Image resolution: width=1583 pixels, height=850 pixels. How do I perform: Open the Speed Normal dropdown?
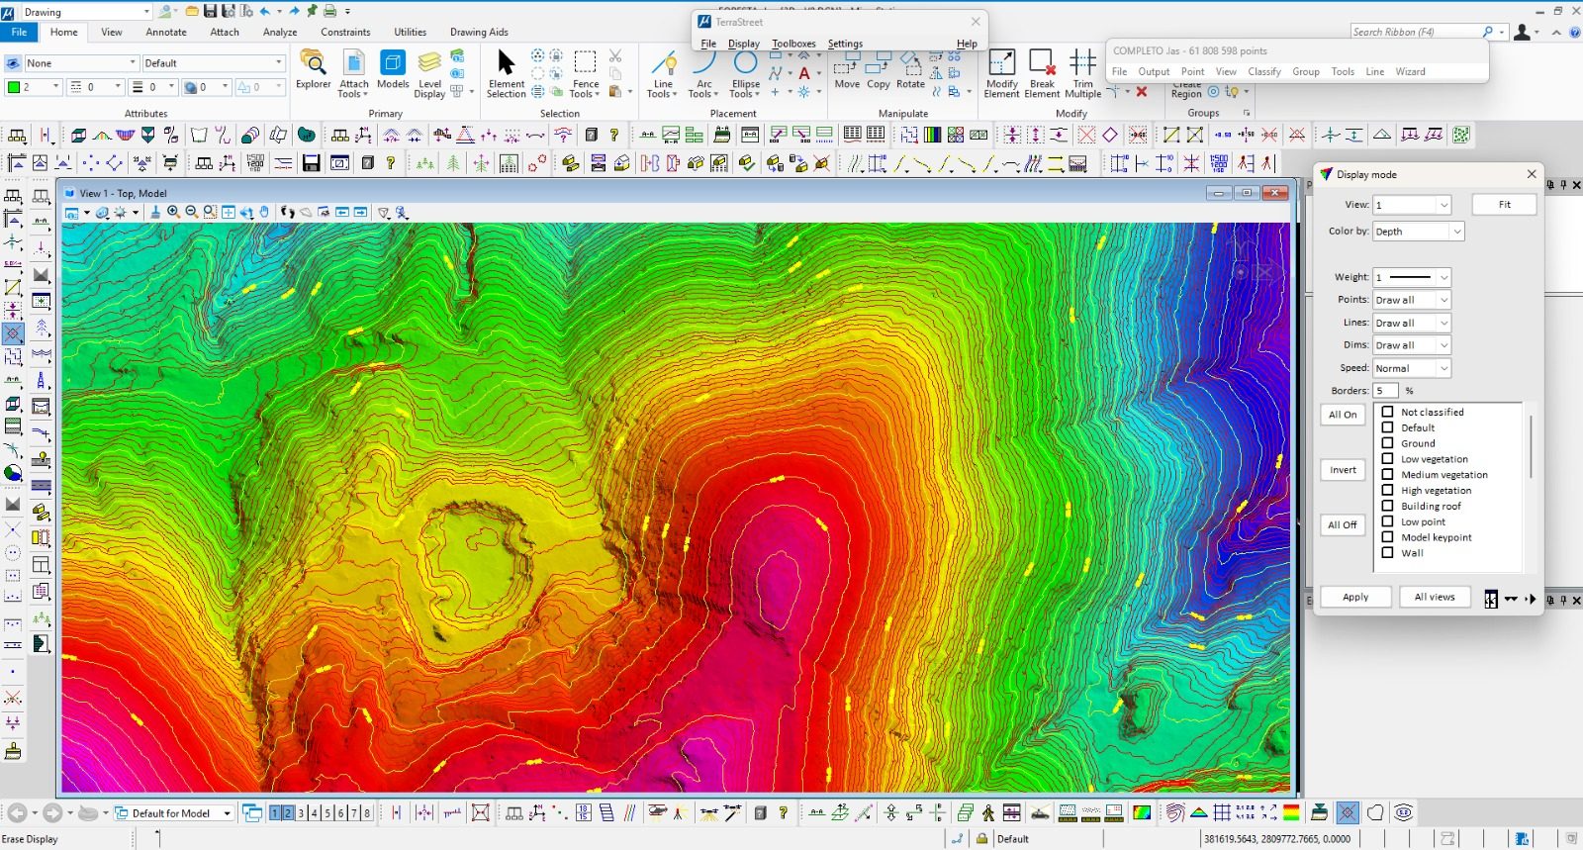click(1412, 368)
